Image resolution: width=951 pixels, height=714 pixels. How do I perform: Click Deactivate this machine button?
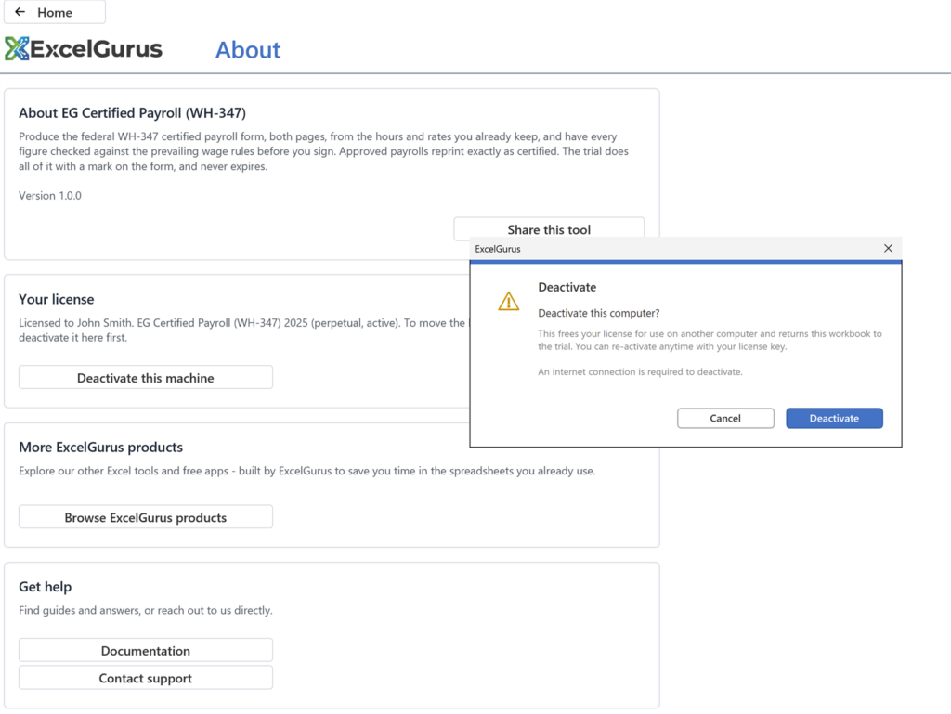(x=146, y=378)
